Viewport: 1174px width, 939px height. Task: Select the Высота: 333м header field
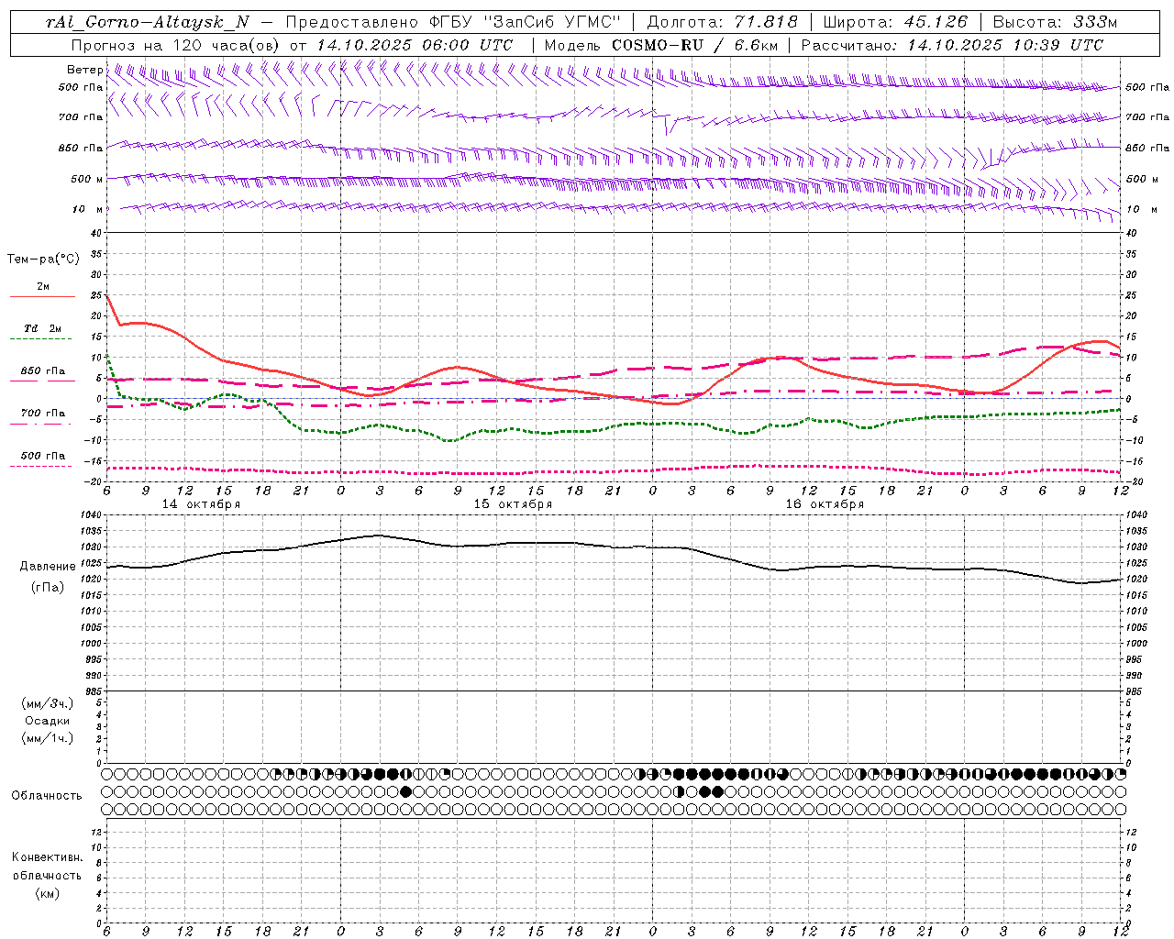[1056, 23]
